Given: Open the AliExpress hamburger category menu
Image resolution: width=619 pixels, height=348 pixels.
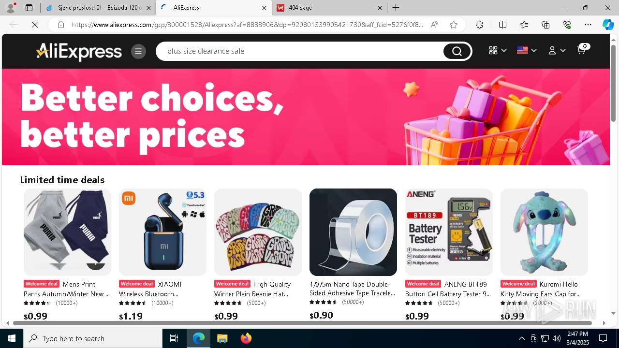Looking at the screenshot, I should pyautogui.click(x=138, y=51).
